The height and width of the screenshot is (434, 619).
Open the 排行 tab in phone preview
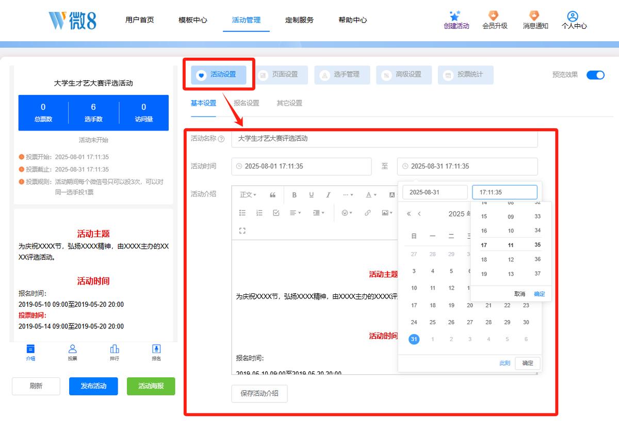point(115,352)
